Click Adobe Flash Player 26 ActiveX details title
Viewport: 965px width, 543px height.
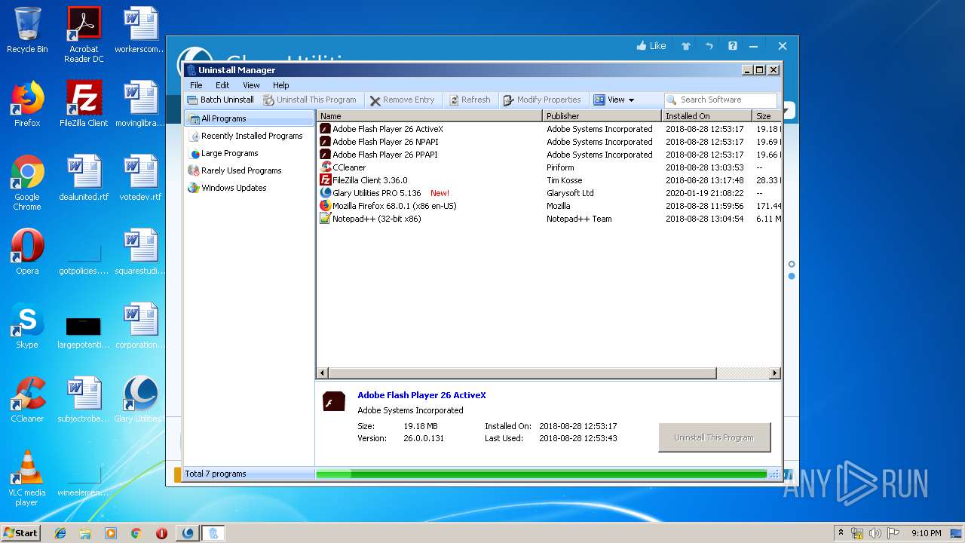(x=421, y=395)
